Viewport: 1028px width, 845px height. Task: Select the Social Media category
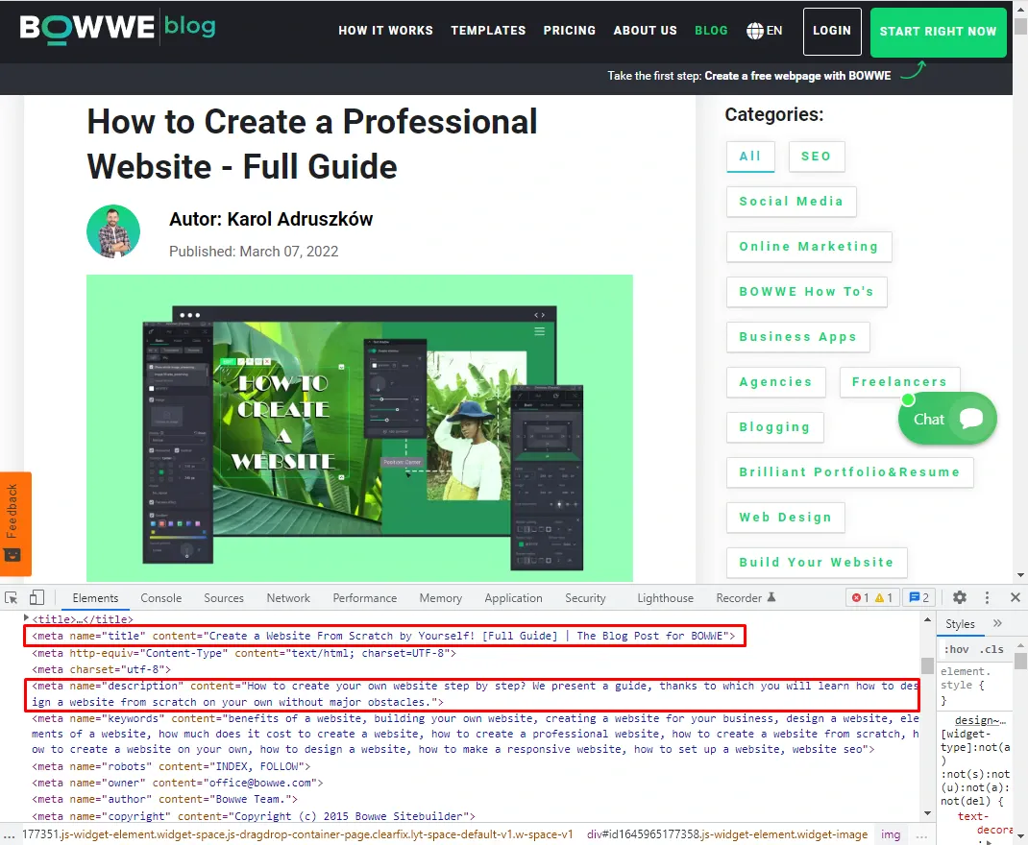[x=792, y=202]
